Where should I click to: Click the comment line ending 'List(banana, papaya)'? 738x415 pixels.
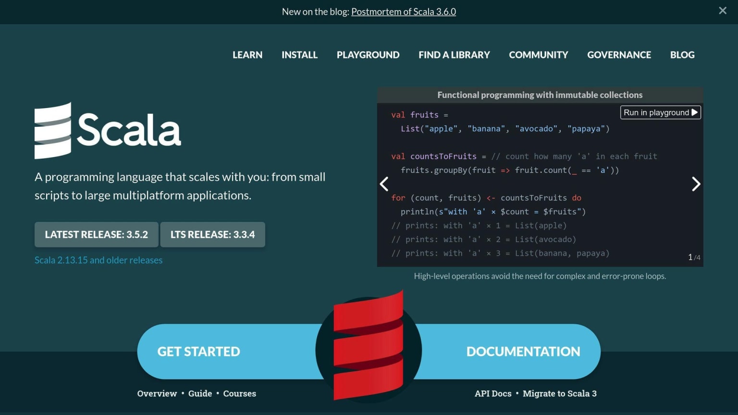click(x=500, y=253)
